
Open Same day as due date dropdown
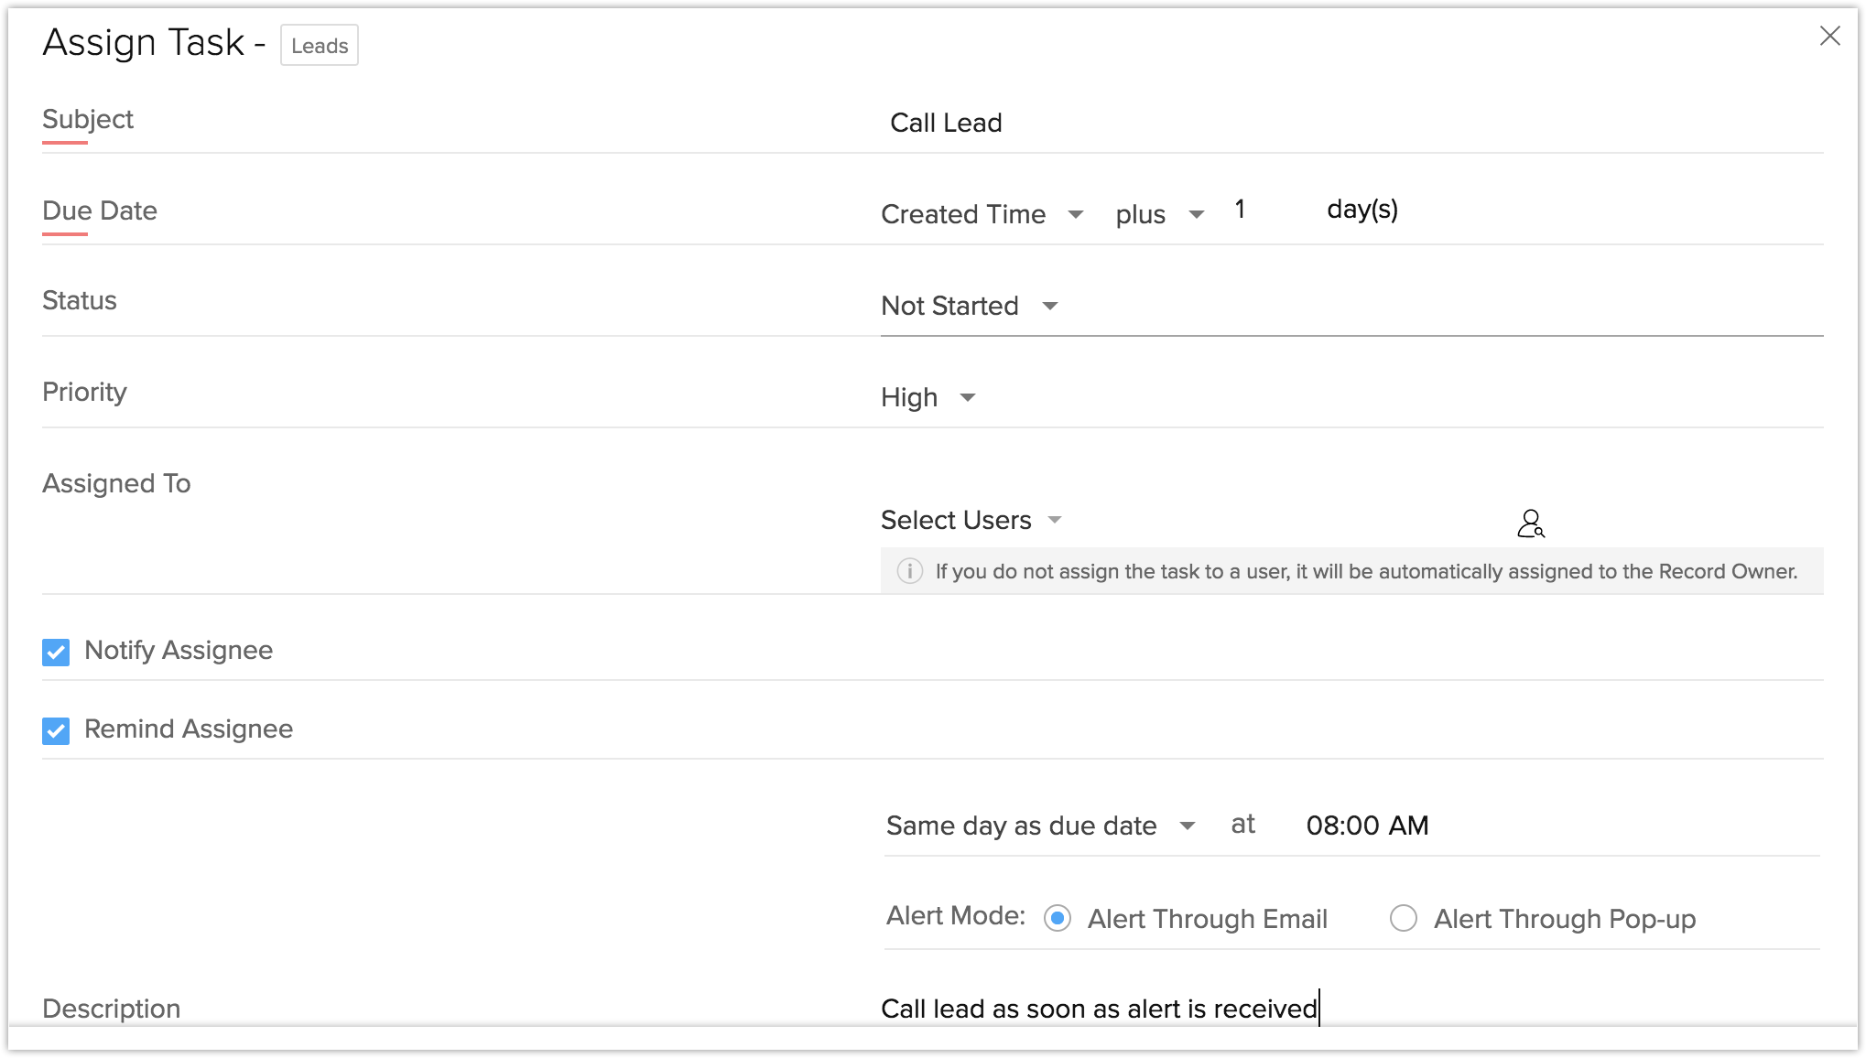tap(1040, 826)
